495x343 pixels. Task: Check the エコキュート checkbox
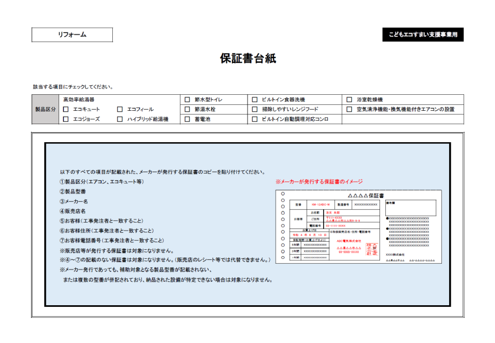[x=66, y=109]
